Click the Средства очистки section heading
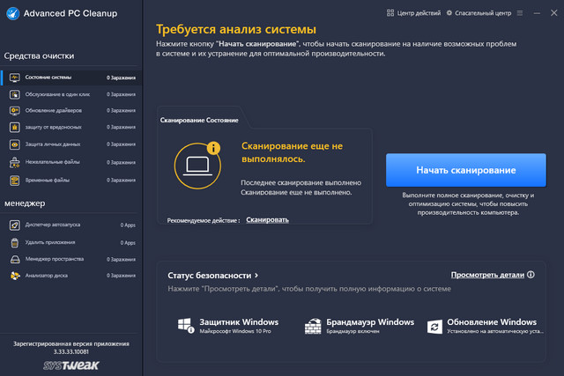This screenshot has height=376, width=564. [39, 56]
